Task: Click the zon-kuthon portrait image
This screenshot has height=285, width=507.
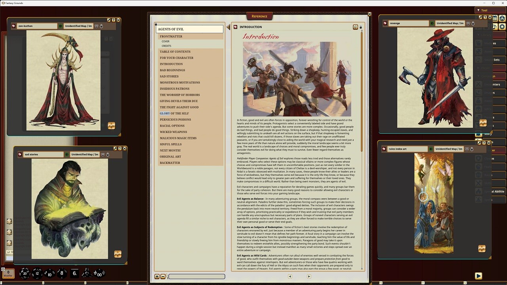Action: pyautogui.click(x=63, y=79)
